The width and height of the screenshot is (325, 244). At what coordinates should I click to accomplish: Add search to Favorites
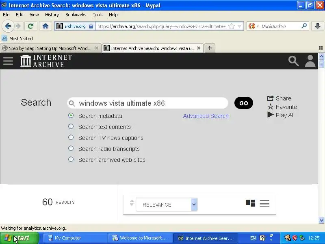click(x=282, y=107)
